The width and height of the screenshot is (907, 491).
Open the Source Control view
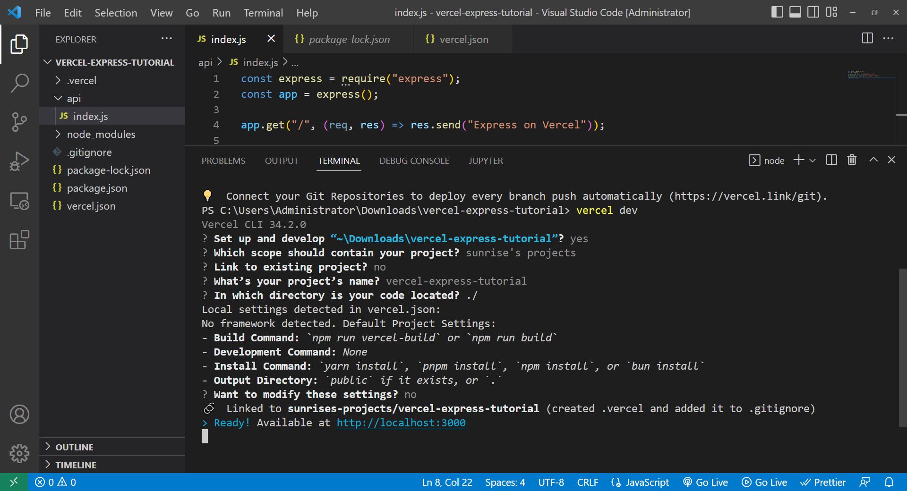19,122
